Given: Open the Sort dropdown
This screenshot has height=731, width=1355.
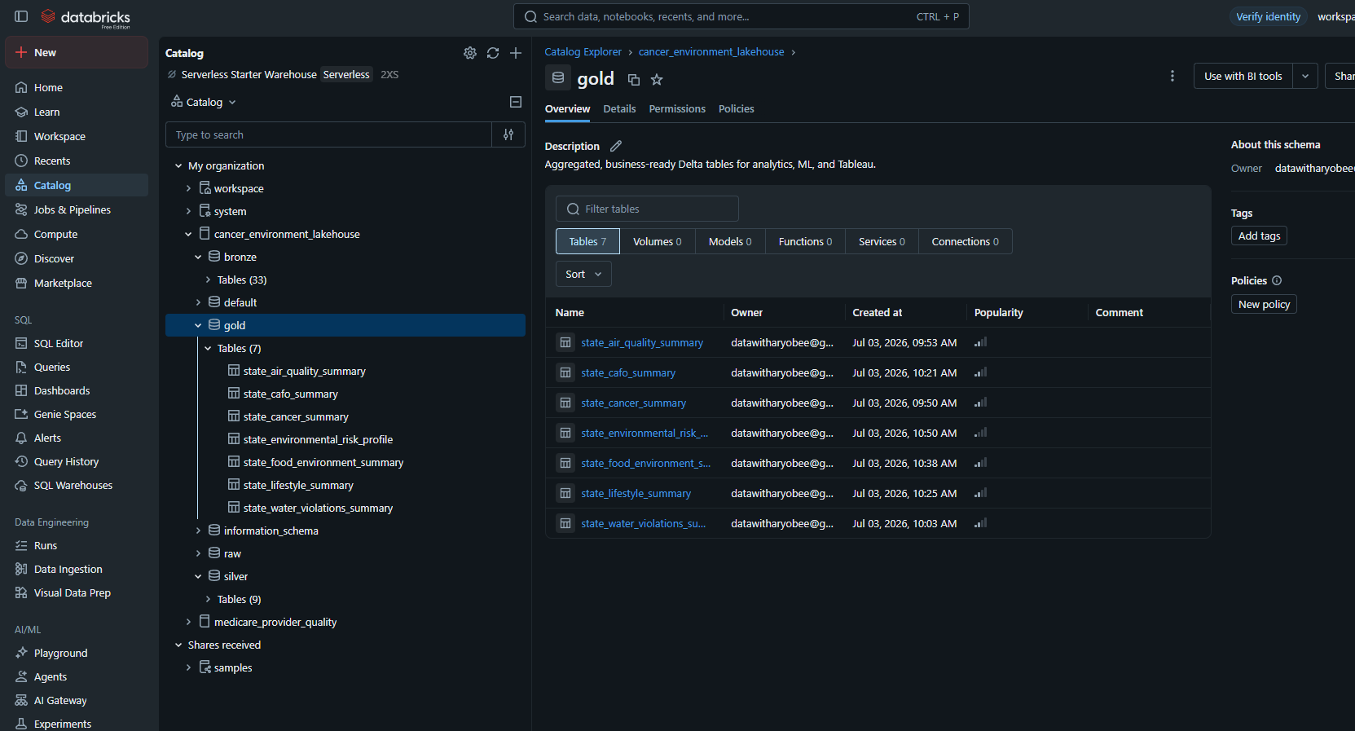Looking at the screenshot, I should click(x=583, y=274).
